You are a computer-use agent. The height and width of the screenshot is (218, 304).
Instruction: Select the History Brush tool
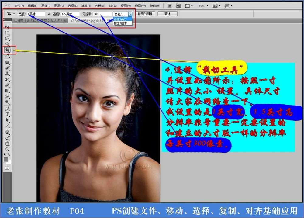7,79
